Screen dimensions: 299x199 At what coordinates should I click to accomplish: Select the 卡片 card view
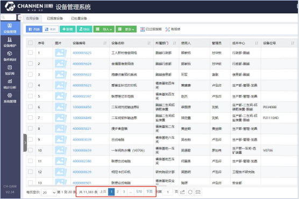pyautogui.click(x=51, y=29)
